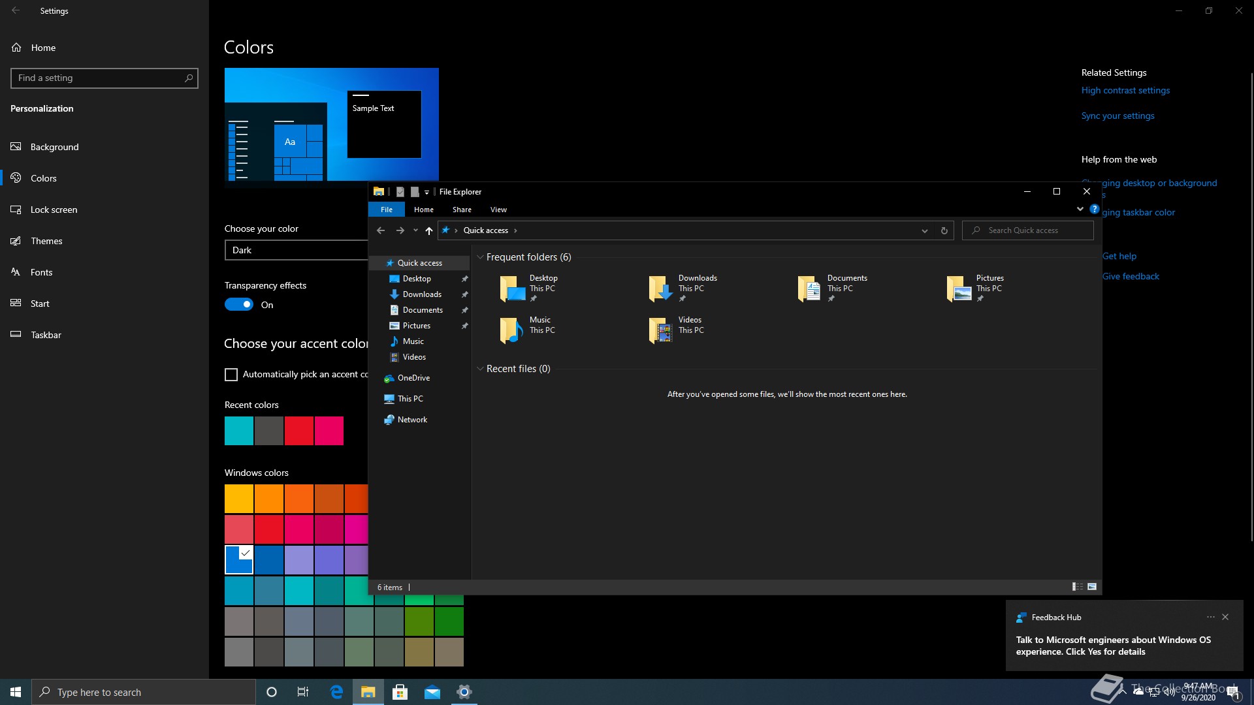Viewport: 1254px width, 705px height.
Task: Open the View ribbon tab
Action: pyautogui.click(x=498, y=210)
